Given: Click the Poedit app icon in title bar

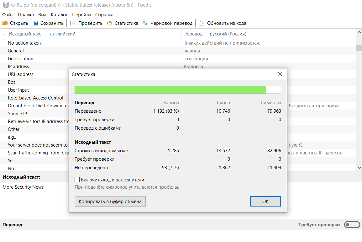Looking at the screenshot, I should [6, 5].
